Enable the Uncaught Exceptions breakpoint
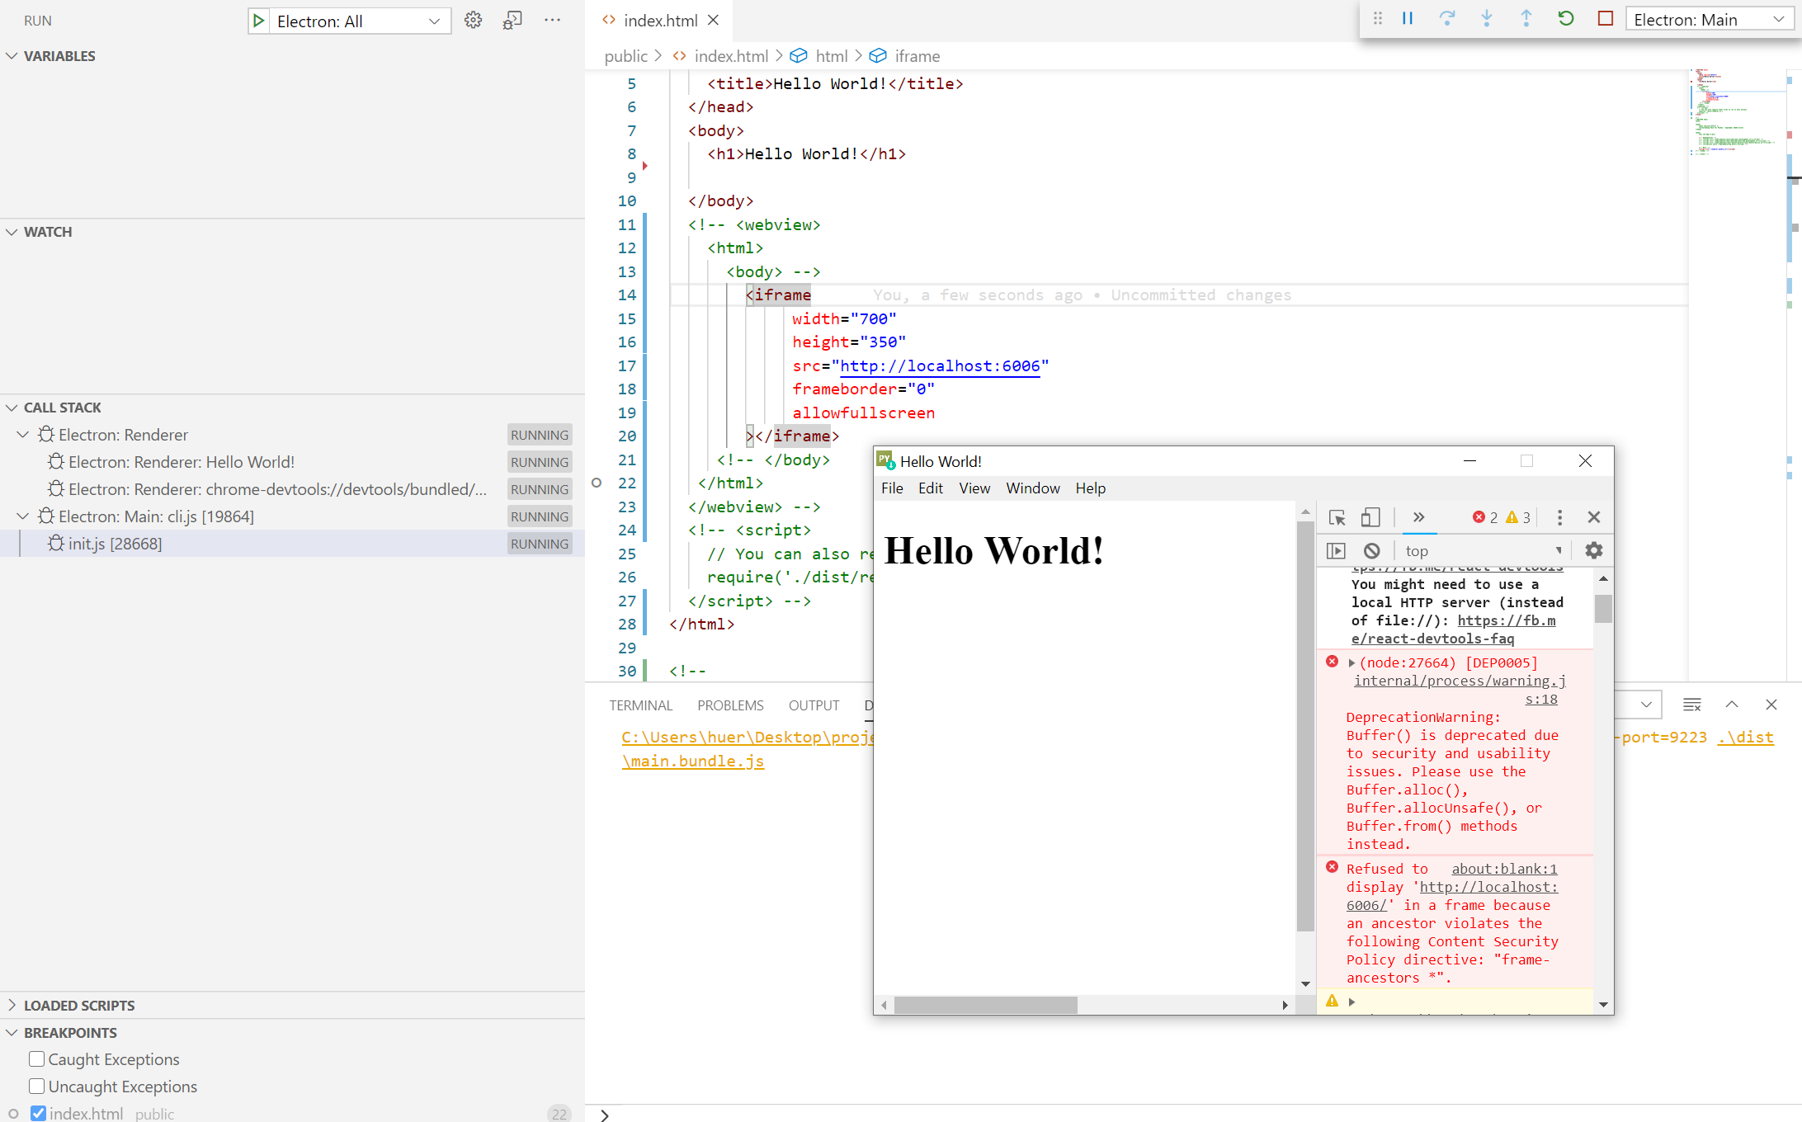The height and width of the screenshot is (1122, 1802). [36, 1087]
